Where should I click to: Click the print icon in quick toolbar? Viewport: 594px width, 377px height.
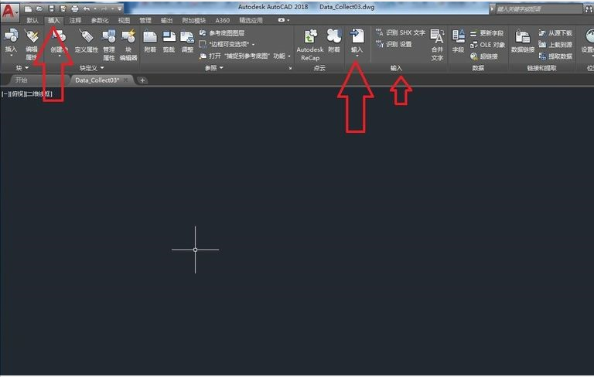point(74,8)
